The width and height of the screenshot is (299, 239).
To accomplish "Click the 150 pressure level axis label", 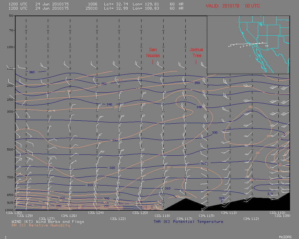I will point(10,68).
